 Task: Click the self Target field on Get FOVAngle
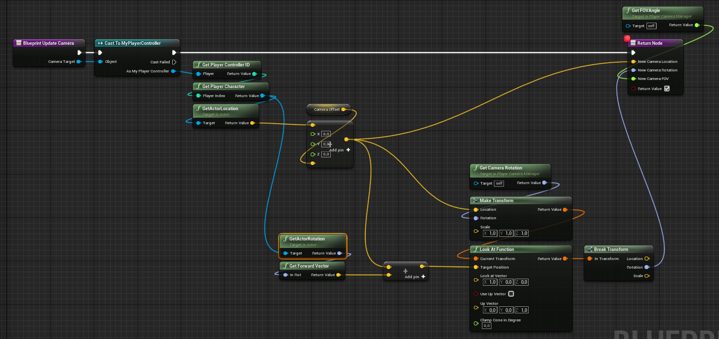(652, 26)
